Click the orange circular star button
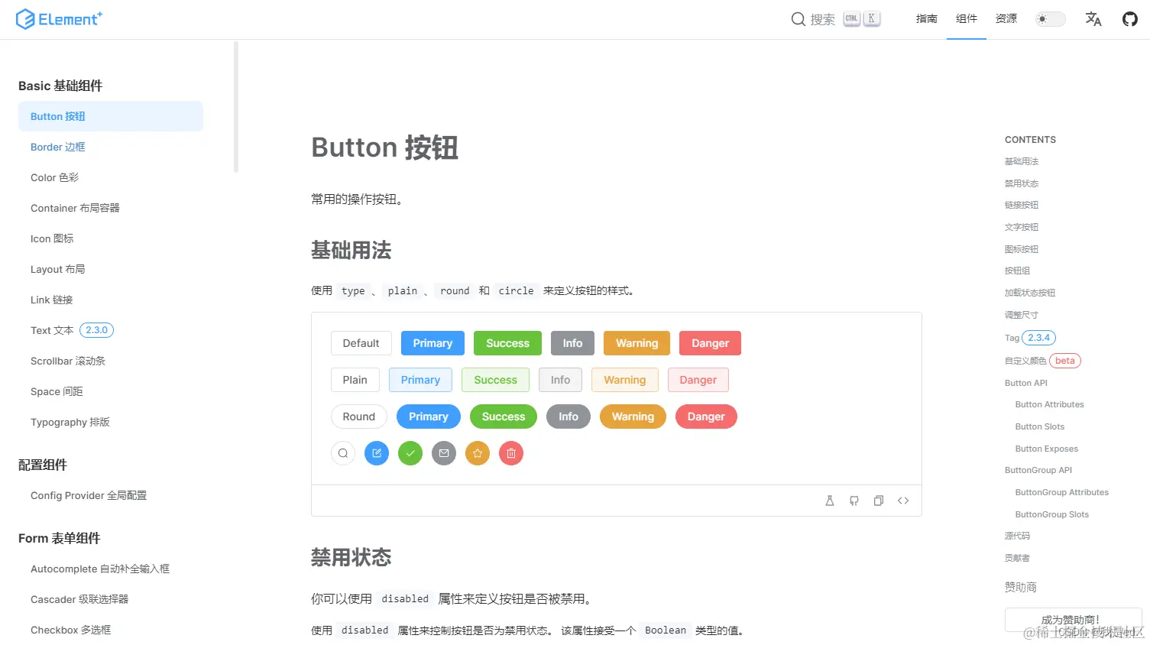The width and height of the screenshot is (1150, 645). [477, 453]
